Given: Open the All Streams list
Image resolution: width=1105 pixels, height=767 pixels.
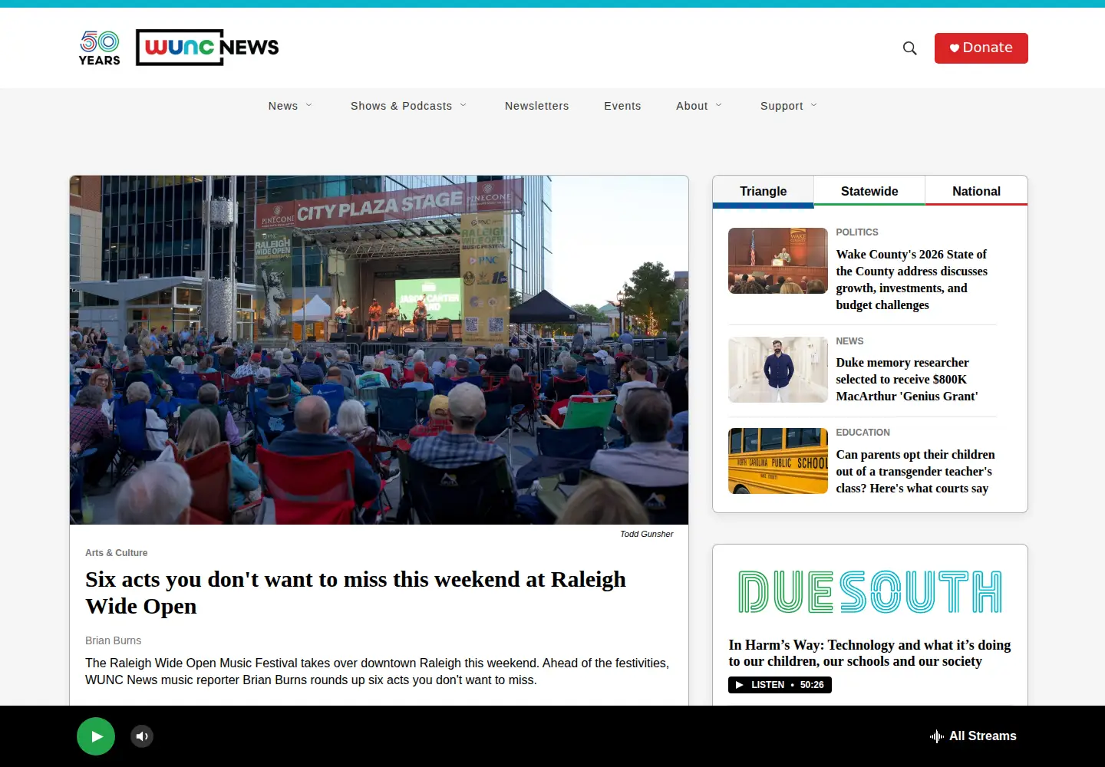Looking at the screenshot, I should pos(973,736).
